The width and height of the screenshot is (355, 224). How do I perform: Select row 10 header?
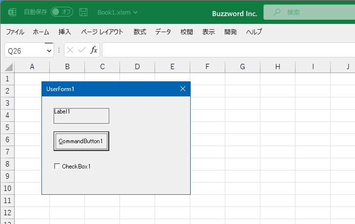pyautogui.click(x=7, y=188)
